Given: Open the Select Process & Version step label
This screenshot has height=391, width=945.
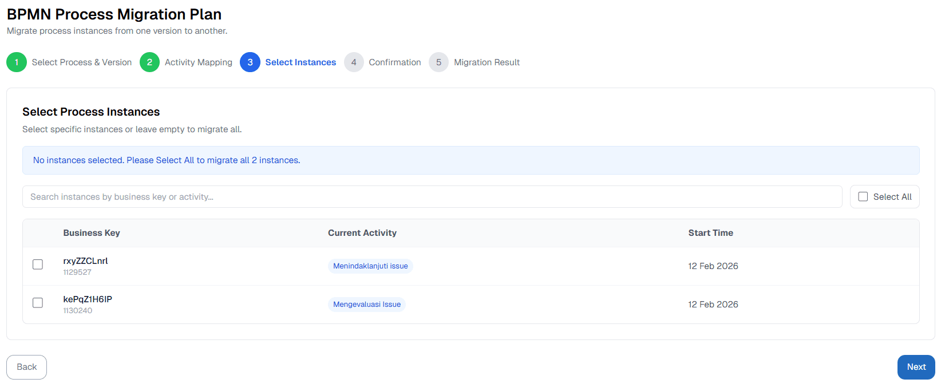Looking at the screenshot, I should [x=82, y=62].
